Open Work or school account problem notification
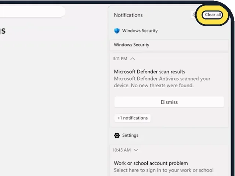This screenshot has height=176, width=235. (151, 163)
